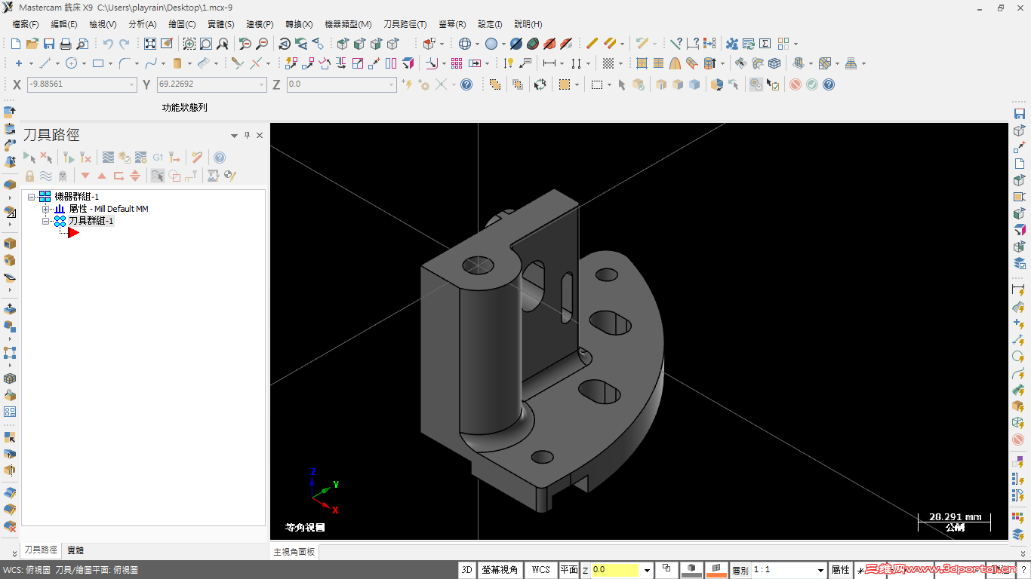Click the trim/break tool icon

(237, 63)
